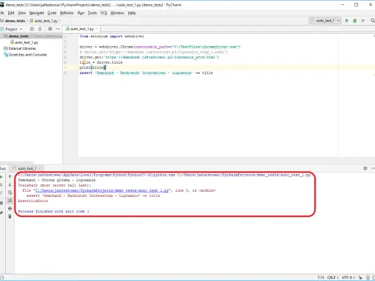Click the pin tab icon in Run panel
This screenshot has width=375, height=281.
tap(1, 213)
